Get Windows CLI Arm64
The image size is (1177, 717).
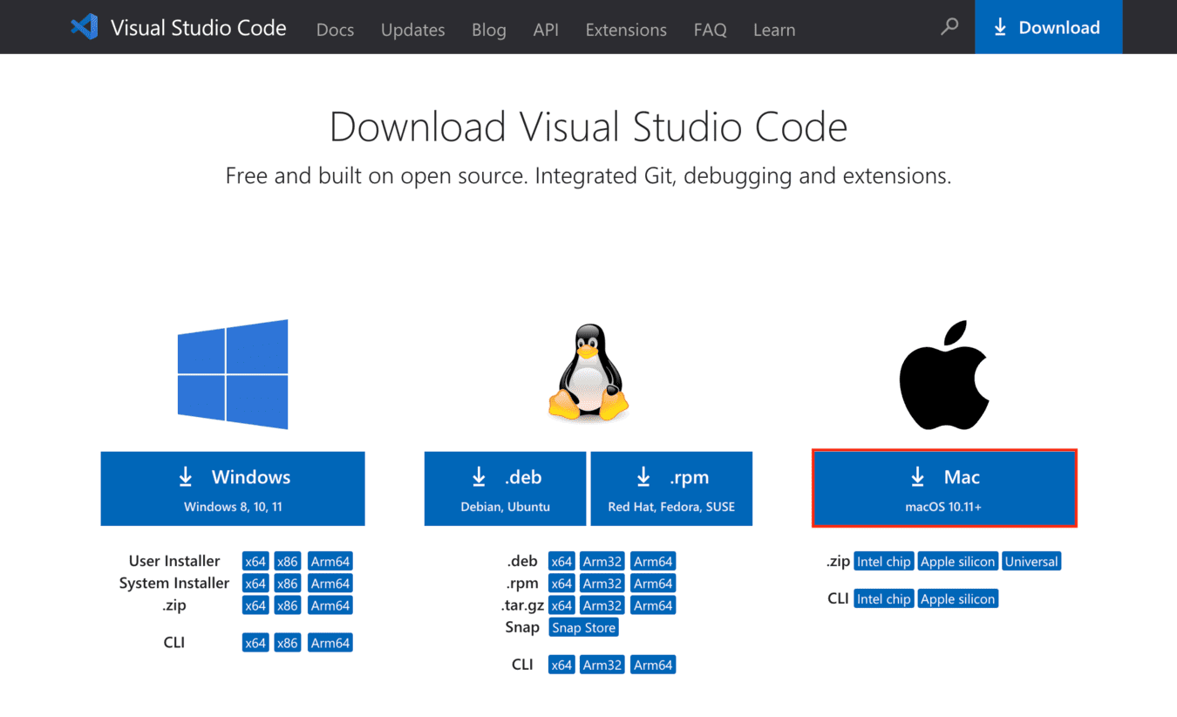(330, 643)
